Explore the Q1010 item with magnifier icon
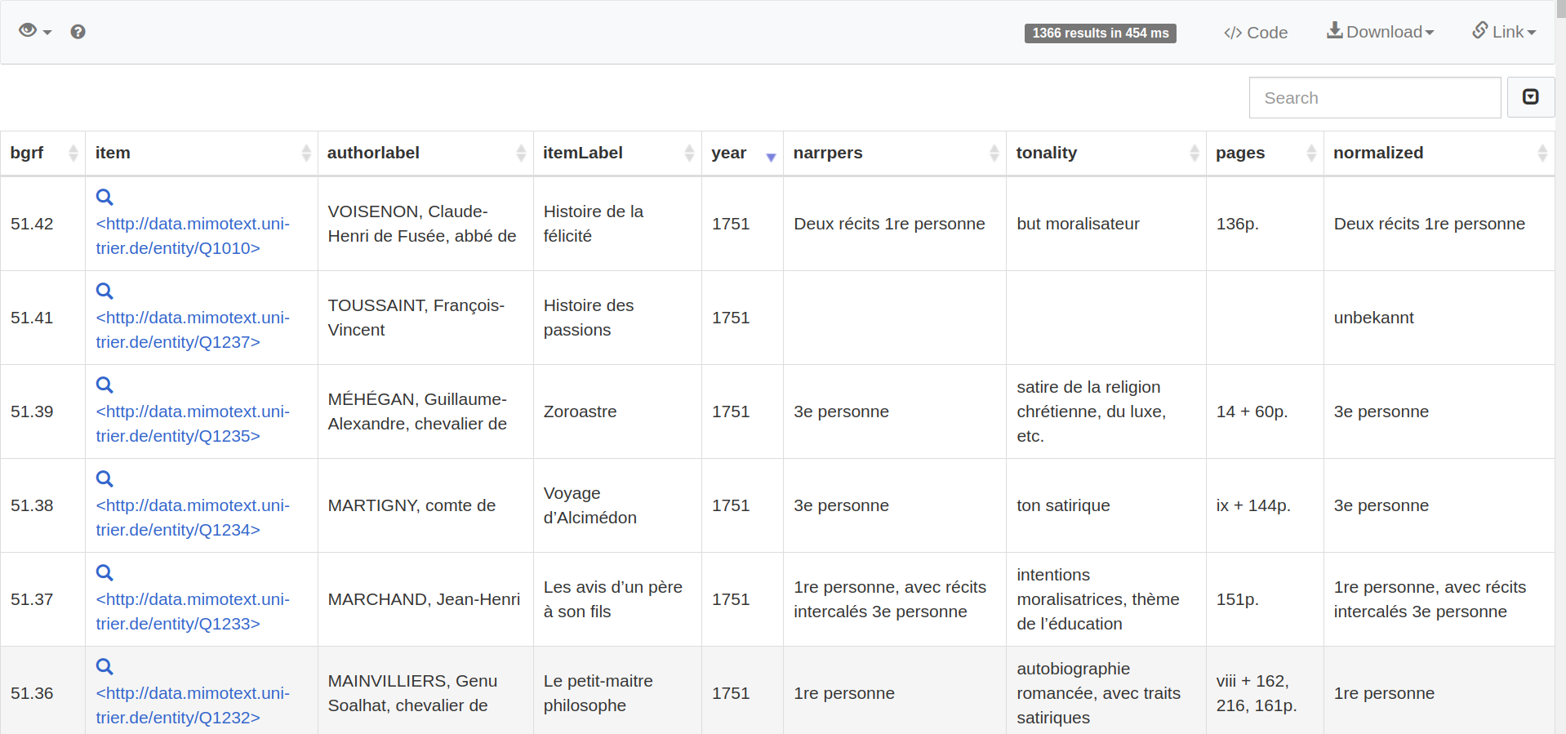This screenshot has width=1566, height=734. click(x=105, y=197)
